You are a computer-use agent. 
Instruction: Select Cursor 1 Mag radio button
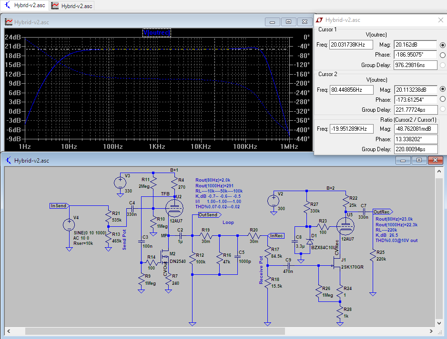443,45
